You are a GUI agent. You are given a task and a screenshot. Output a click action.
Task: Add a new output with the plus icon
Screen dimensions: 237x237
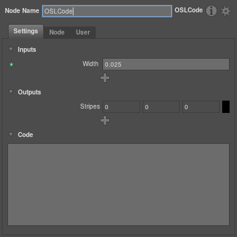[x=105, y=120]
